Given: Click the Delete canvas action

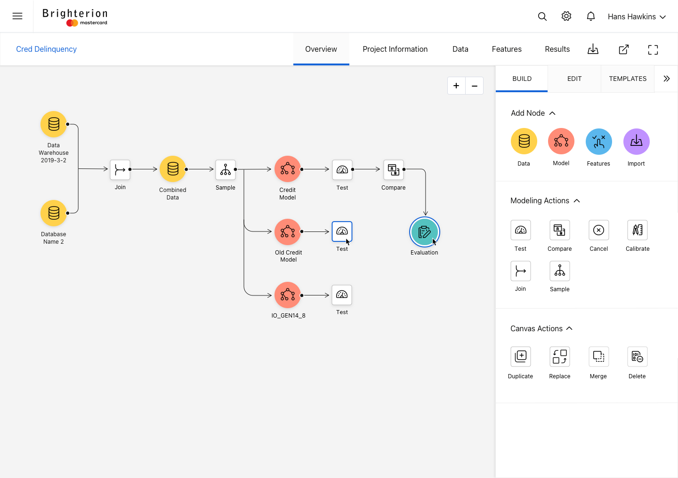Looking at the screenshot, I should [638, 357].
